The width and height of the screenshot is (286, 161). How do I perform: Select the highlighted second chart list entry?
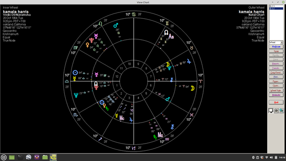[276, 8]
